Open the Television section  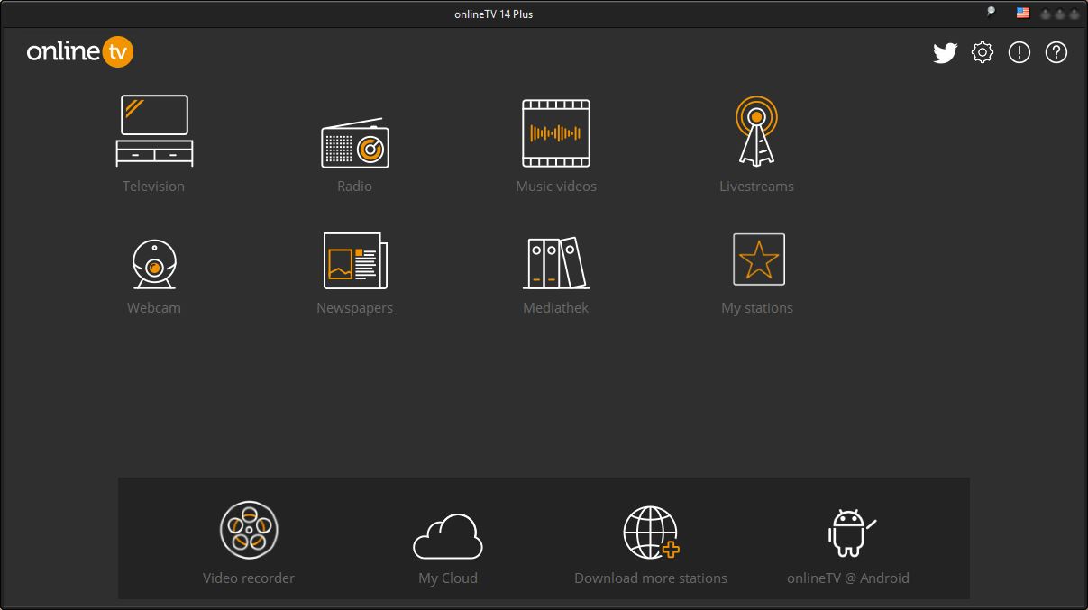coord(154,132)
